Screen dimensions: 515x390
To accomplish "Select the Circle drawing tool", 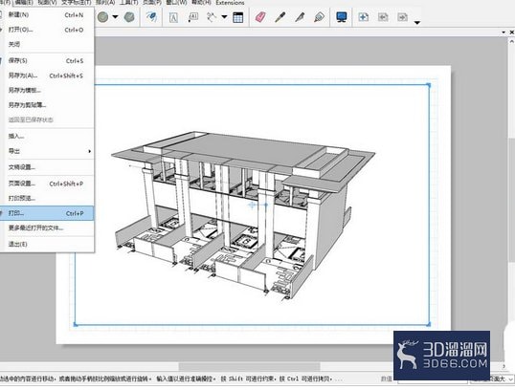I will [102, 17].
